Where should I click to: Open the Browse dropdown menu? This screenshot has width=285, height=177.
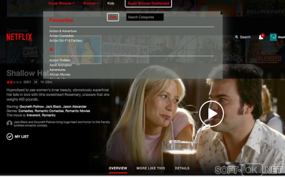tap(91, 3)
